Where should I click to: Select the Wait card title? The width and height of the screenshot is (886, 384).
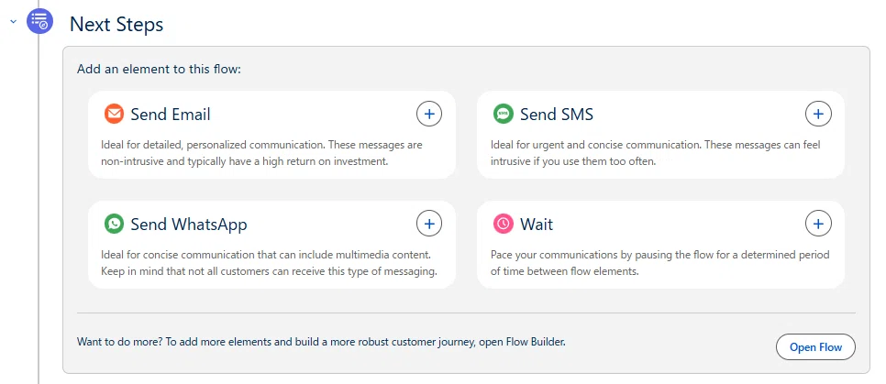pos(537,225)
